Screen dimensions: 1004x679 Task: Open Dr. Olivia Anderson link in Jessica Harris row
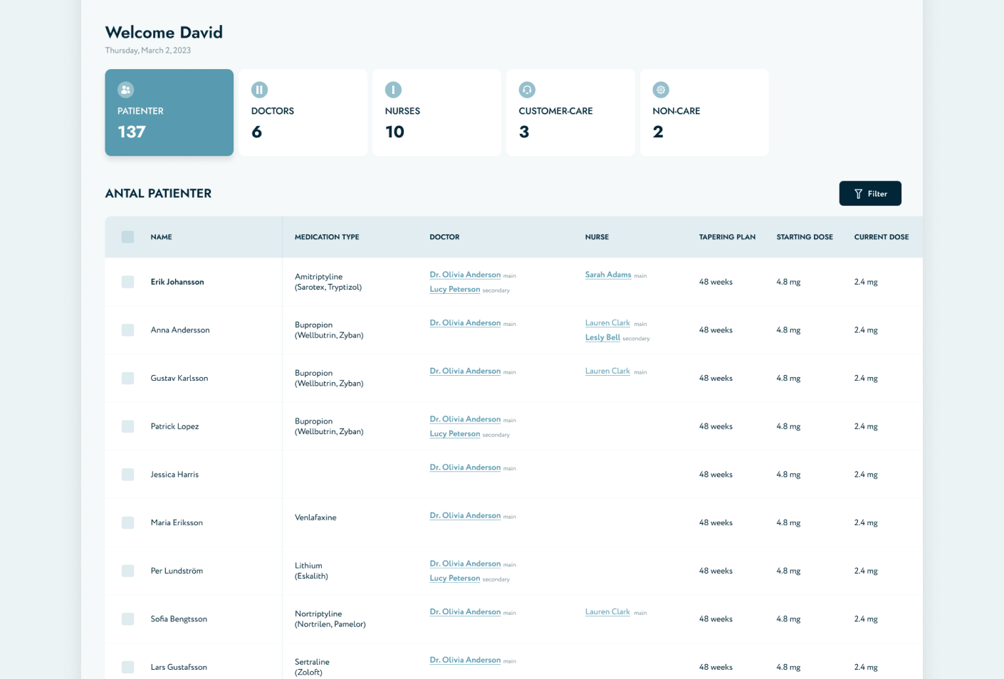[465, 468]
